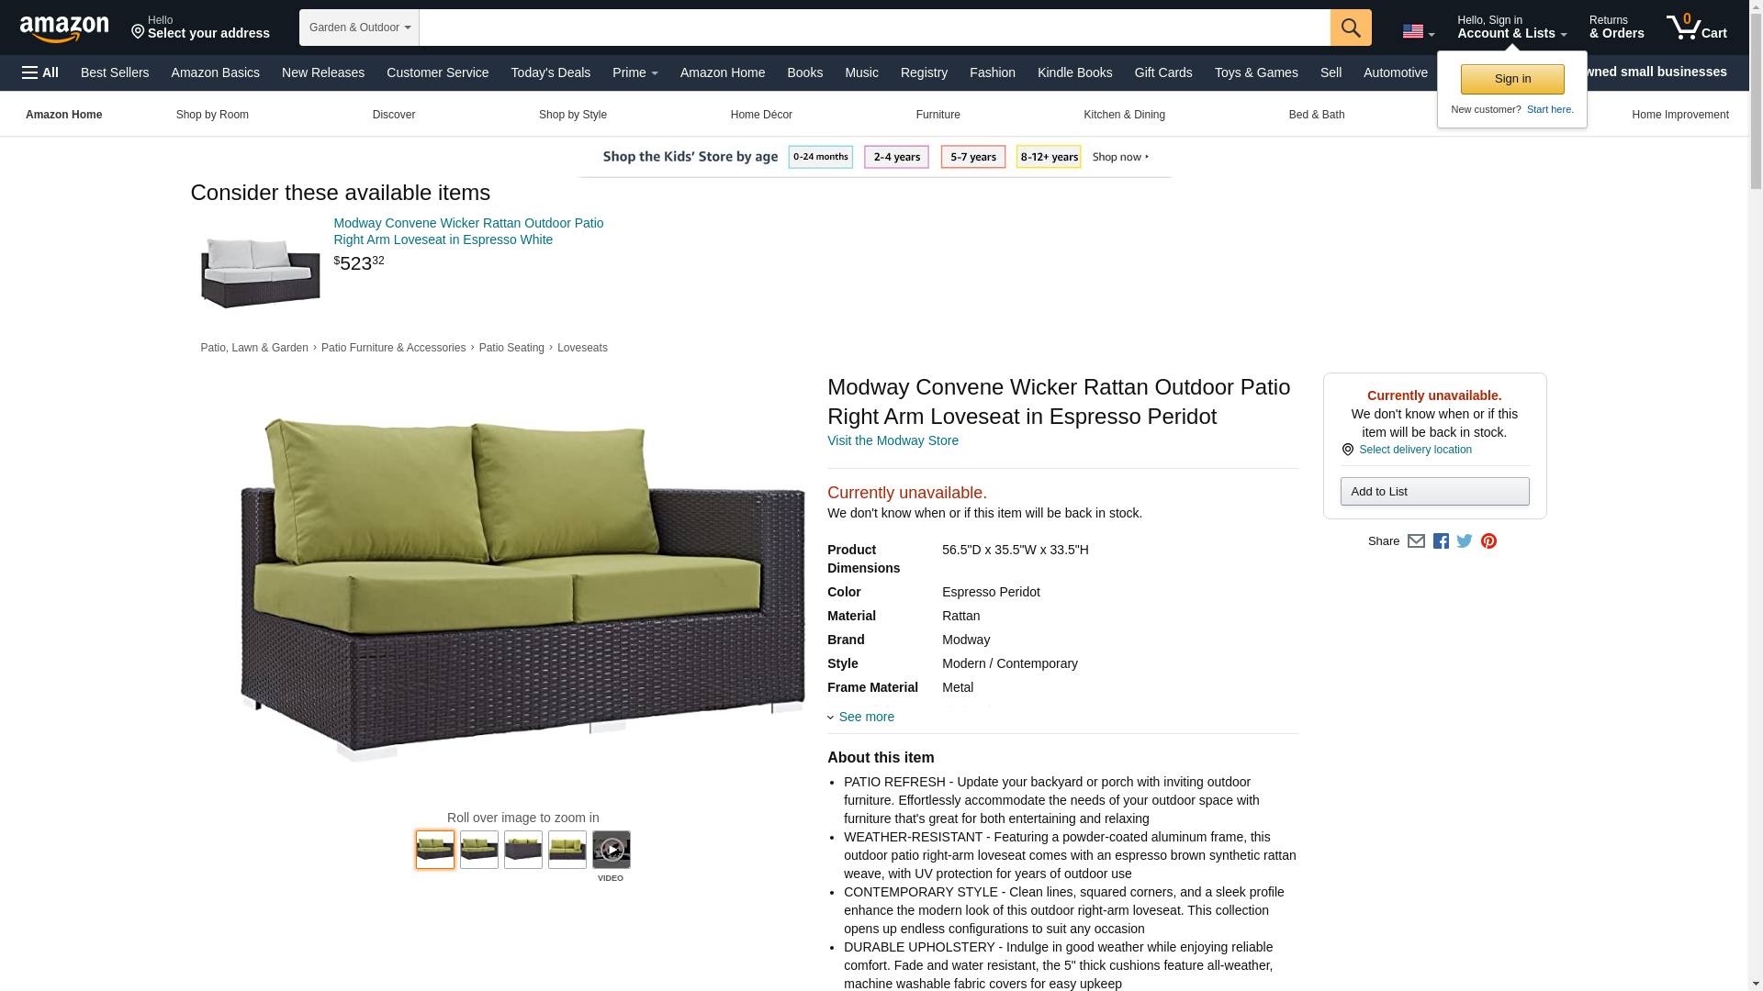Share via Twitter icon
Screen dimensions: 1763x991
[x=1465, y=541]
